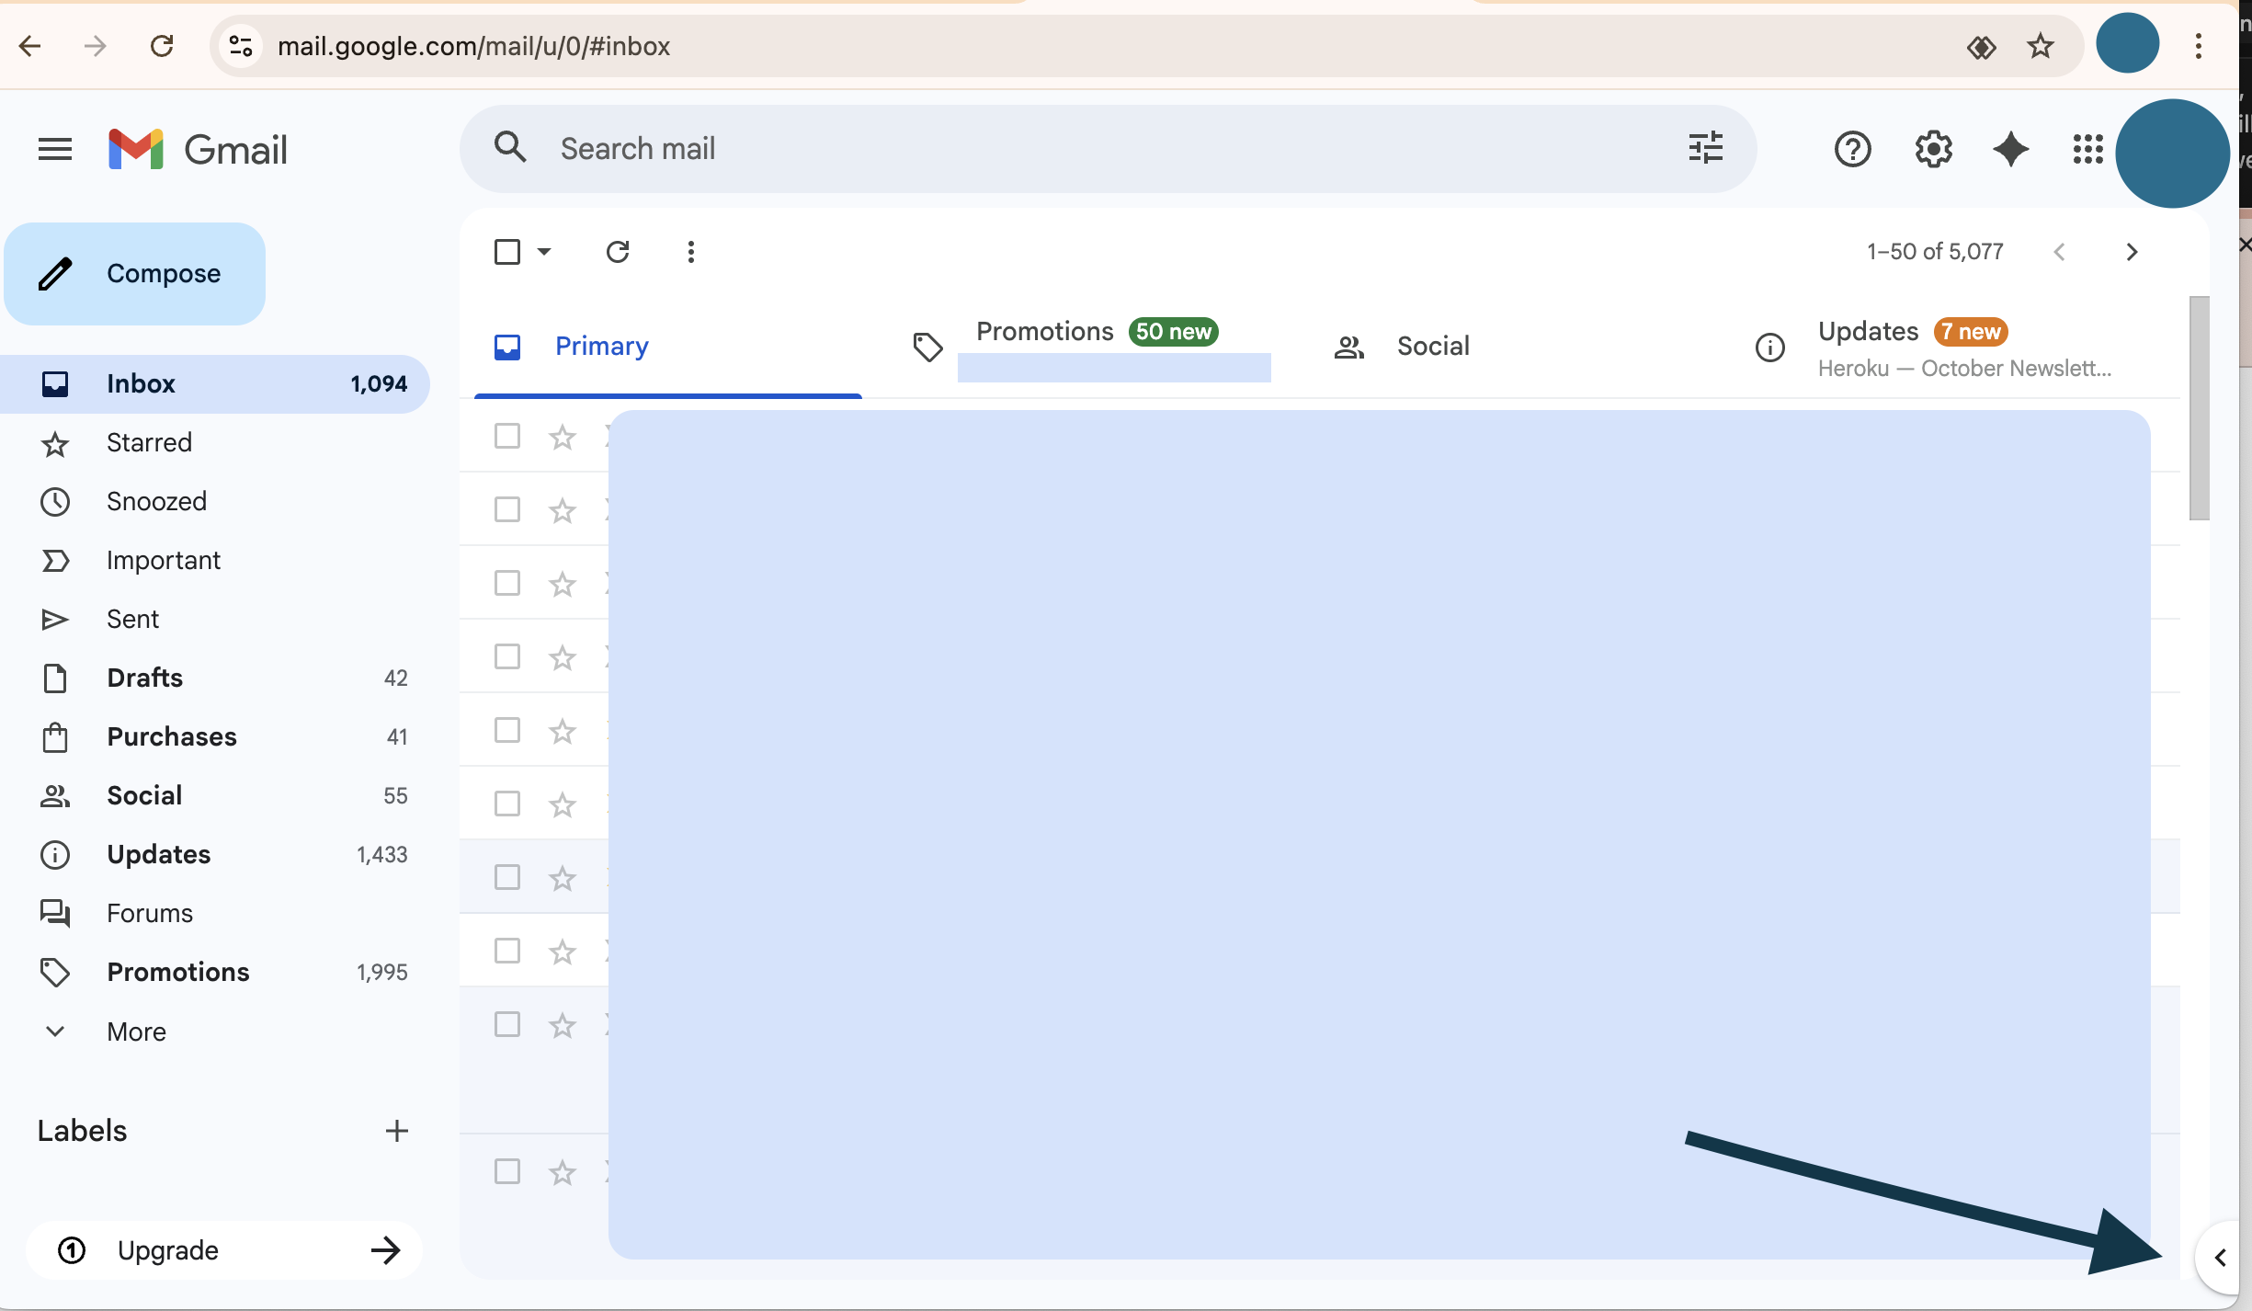Open the Settings gear icon
2252x1311 pixels.
click(1932, 149)
